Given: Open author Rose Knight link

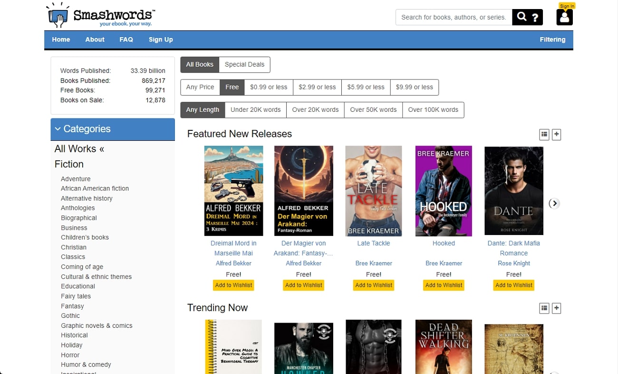Looking at the screenshot, I should click(514, 263).
